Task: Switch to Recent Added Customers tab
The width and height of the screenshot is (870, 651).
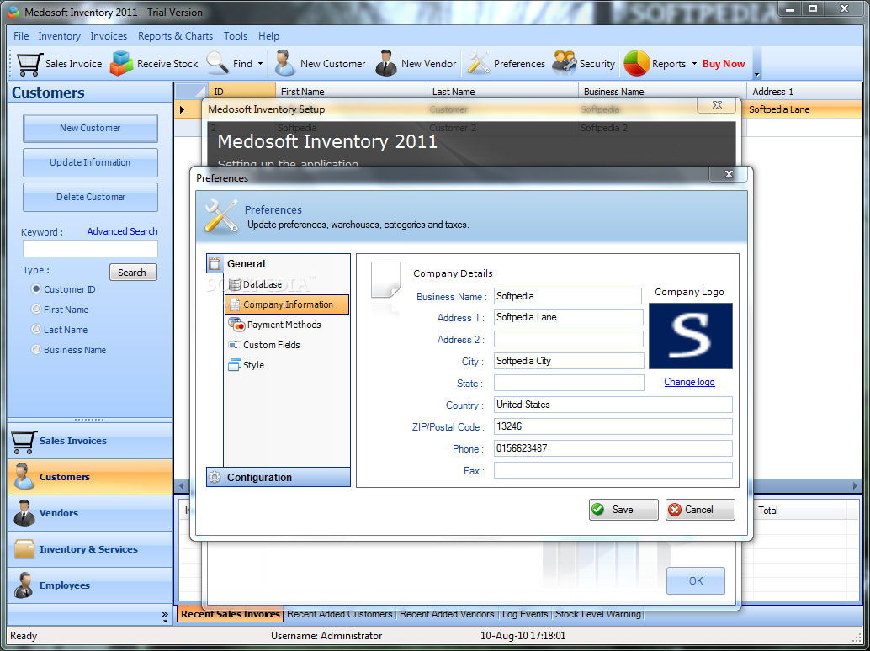Action: point(340,614)
